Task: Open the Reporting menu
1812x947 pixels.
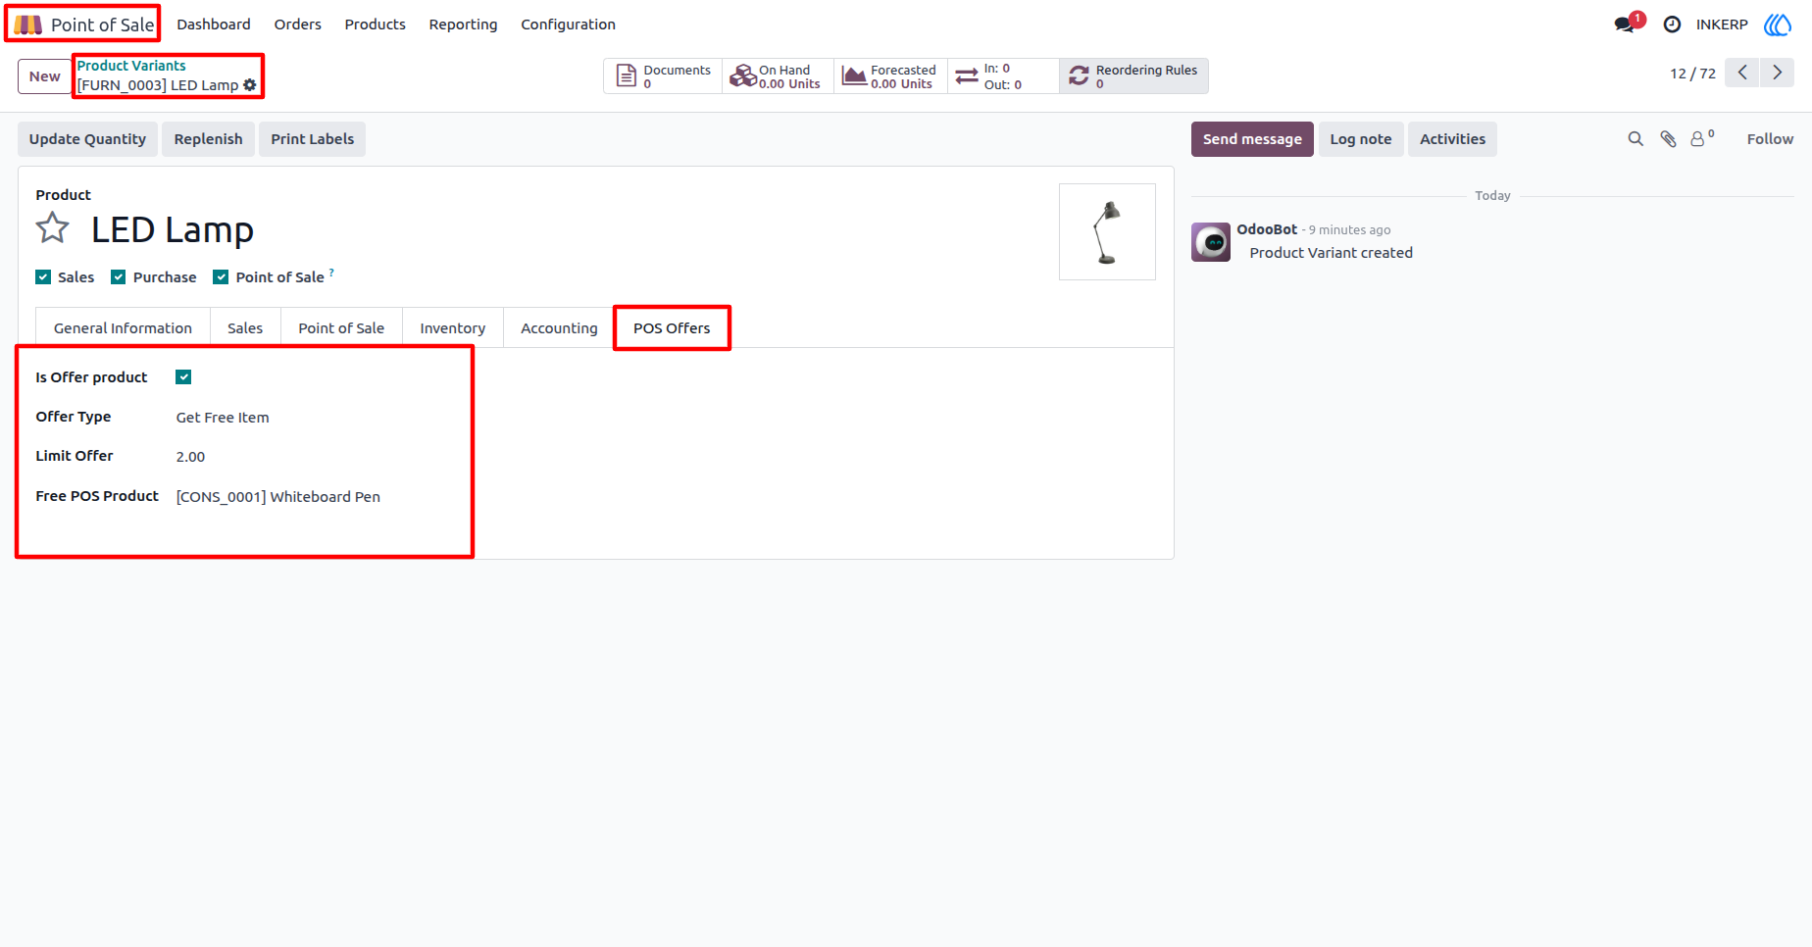Action: (x=463, y=25)
